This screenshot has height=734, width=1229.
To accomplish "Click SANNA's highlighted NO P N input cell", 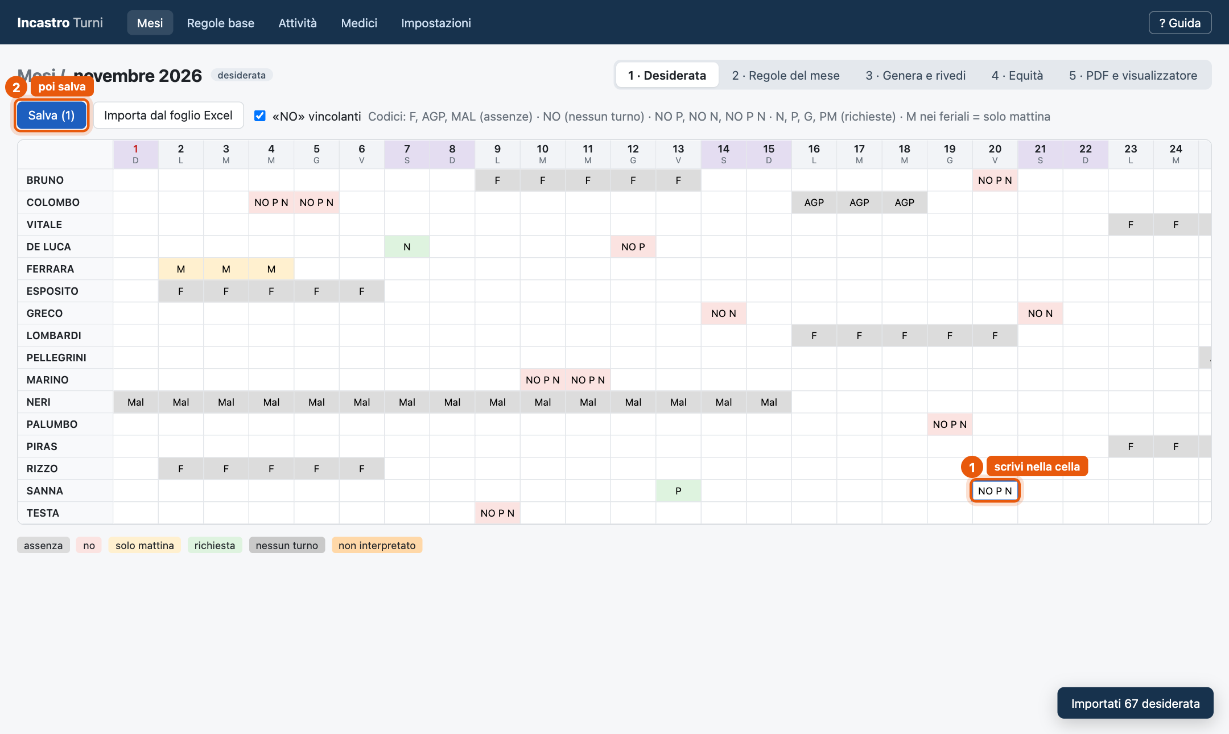I will tap(995, 490).
